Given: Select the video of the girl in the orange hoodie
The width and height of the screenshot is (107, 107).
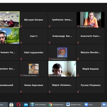Looking at the screenshot, I should click(91, 20).
